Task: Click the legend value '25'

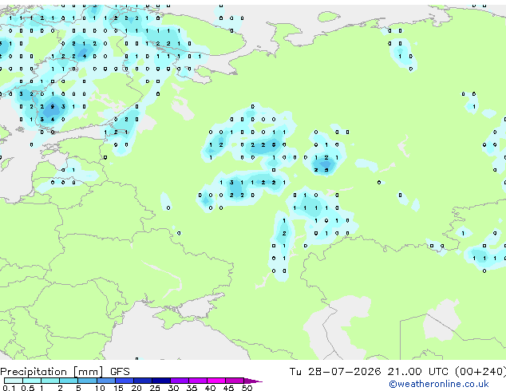Action: tap(155, 388)
